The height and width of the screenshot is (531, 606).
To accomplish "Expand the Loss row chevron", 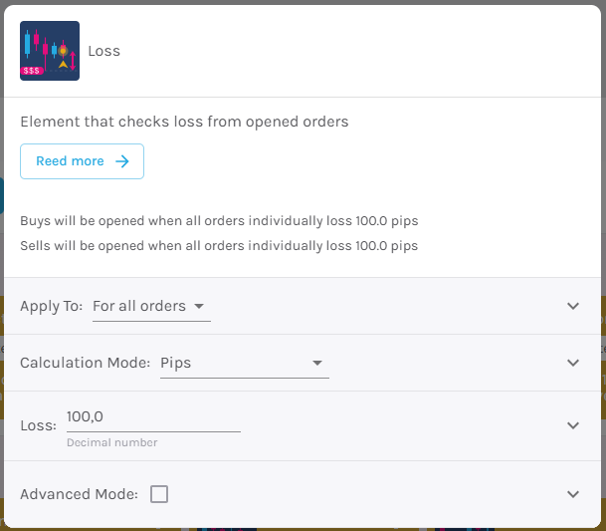I will pos(573,425).
